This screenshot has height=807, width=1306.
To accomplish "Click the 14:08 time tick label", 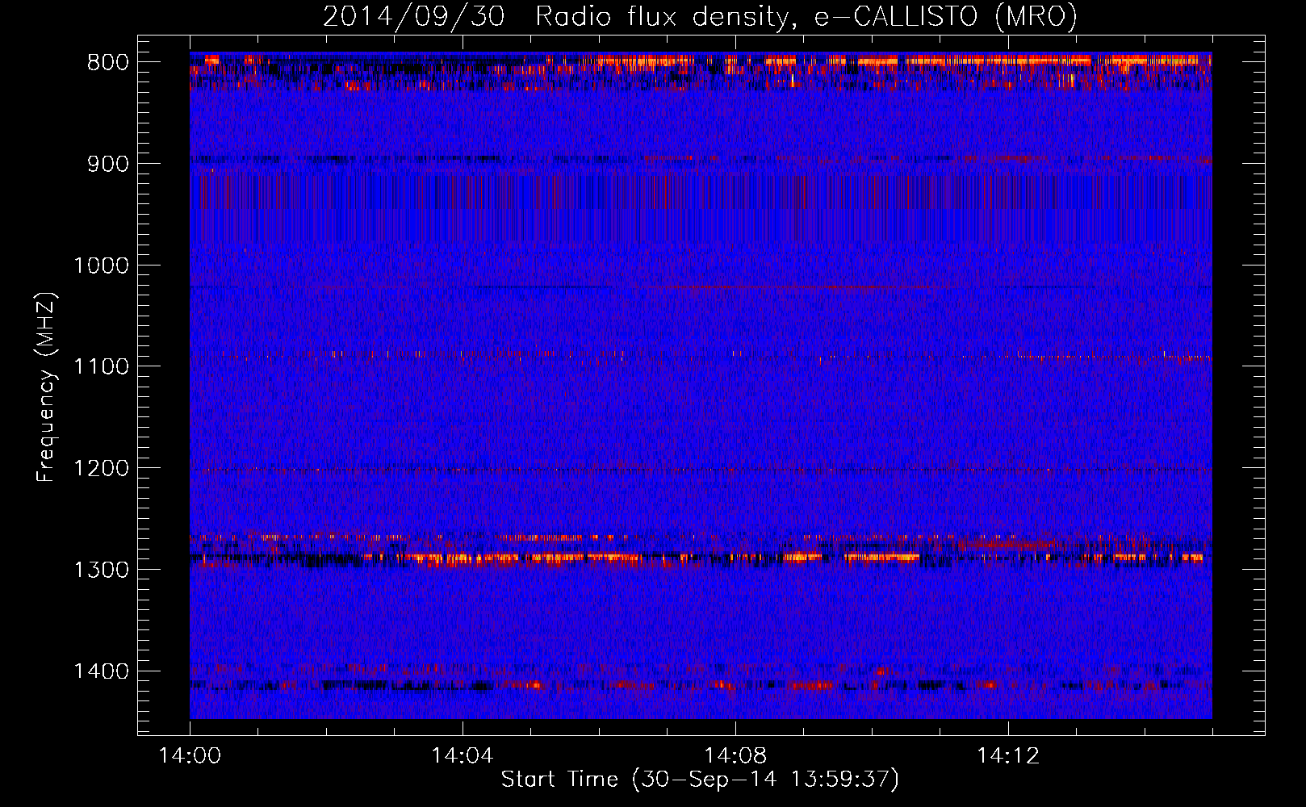I will click(735, 756).
